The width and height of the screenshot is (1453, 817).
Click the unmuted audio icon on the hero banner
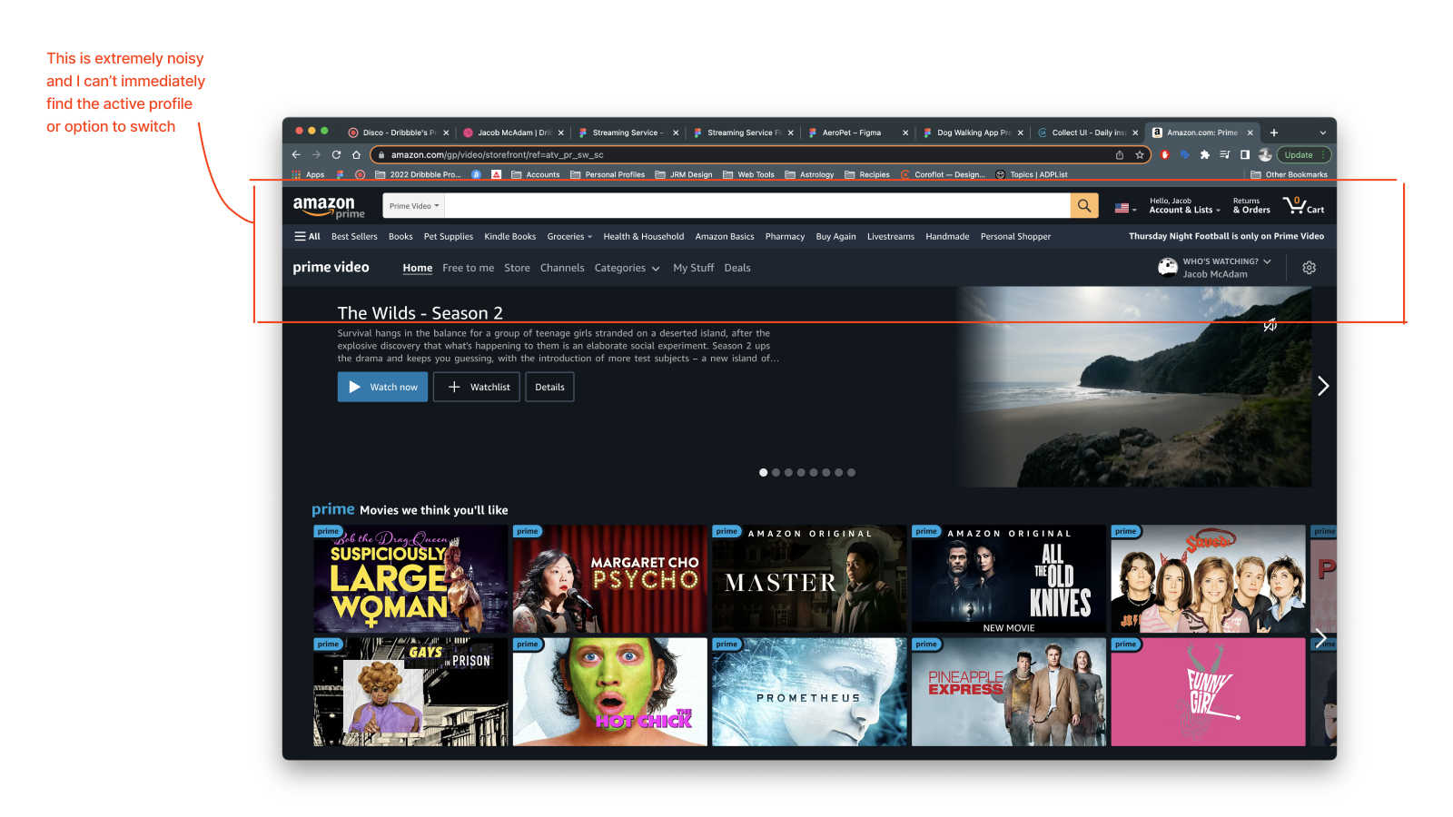(1270, 324)
